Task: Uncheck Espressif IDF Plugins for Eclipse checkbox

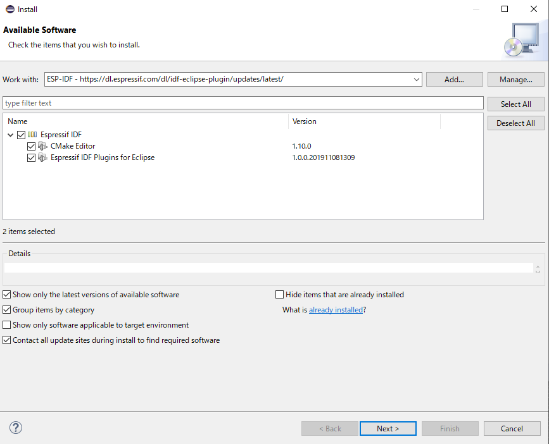Action: pyautogui.click(x=31, y=157)
